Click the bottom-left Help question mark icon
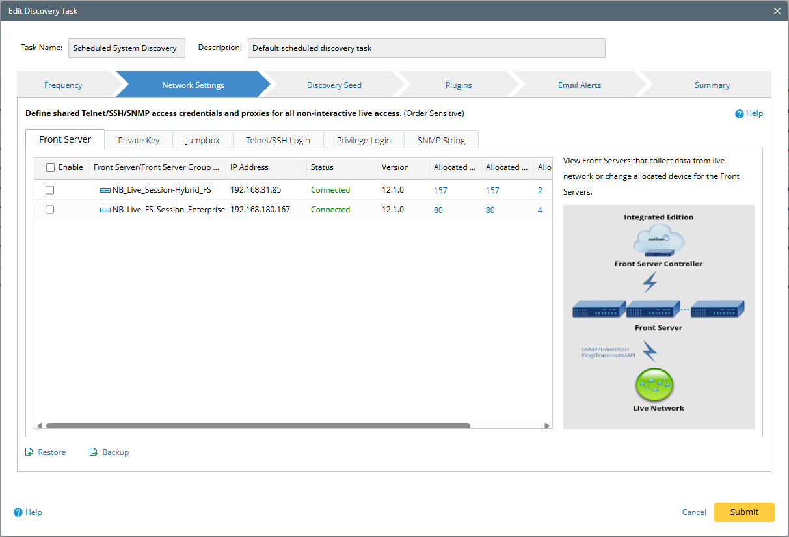This screenshot has height=537, width=789. click(18, 512)
